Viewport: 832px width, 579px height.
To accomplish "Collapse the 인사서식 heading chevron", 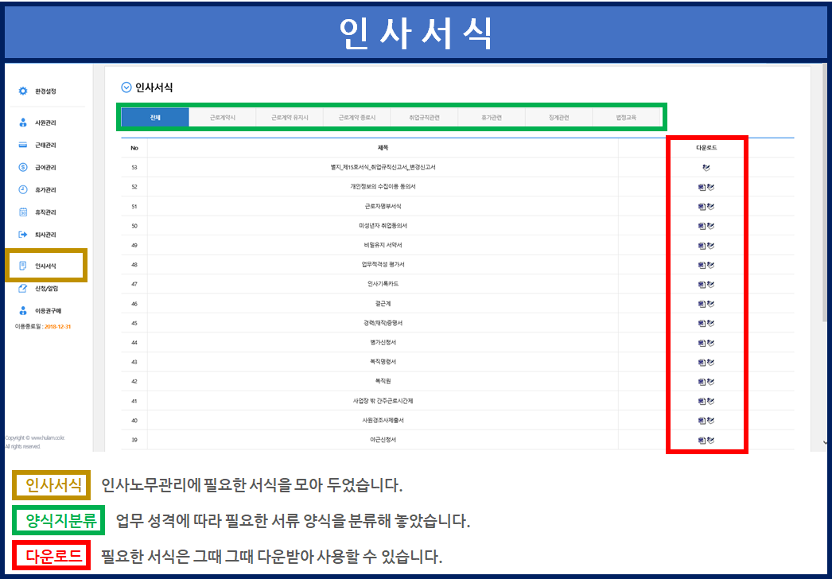I will [126, 87].
